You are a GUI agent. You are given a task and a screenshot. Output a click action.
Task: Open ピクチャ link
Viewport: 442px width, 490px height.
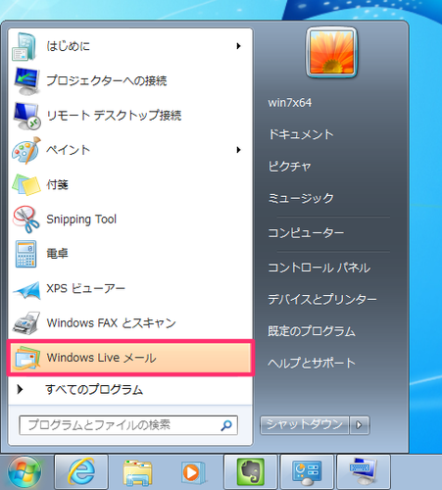290,167
